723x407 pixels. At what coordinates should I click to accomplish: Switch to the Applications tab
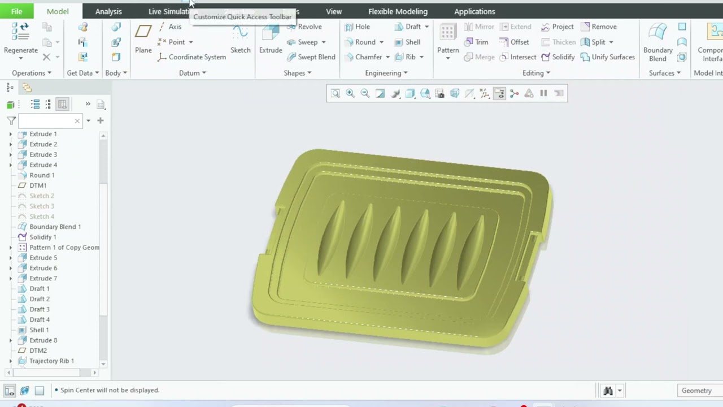point(474,11)
